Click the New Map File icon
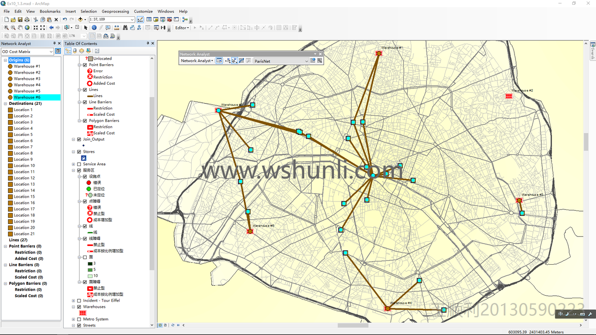The image size is (596, 335). click(6, 20)
